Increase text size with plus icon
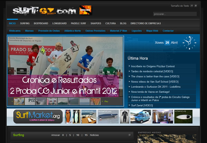Screen dimensions: 207x143 196,6
